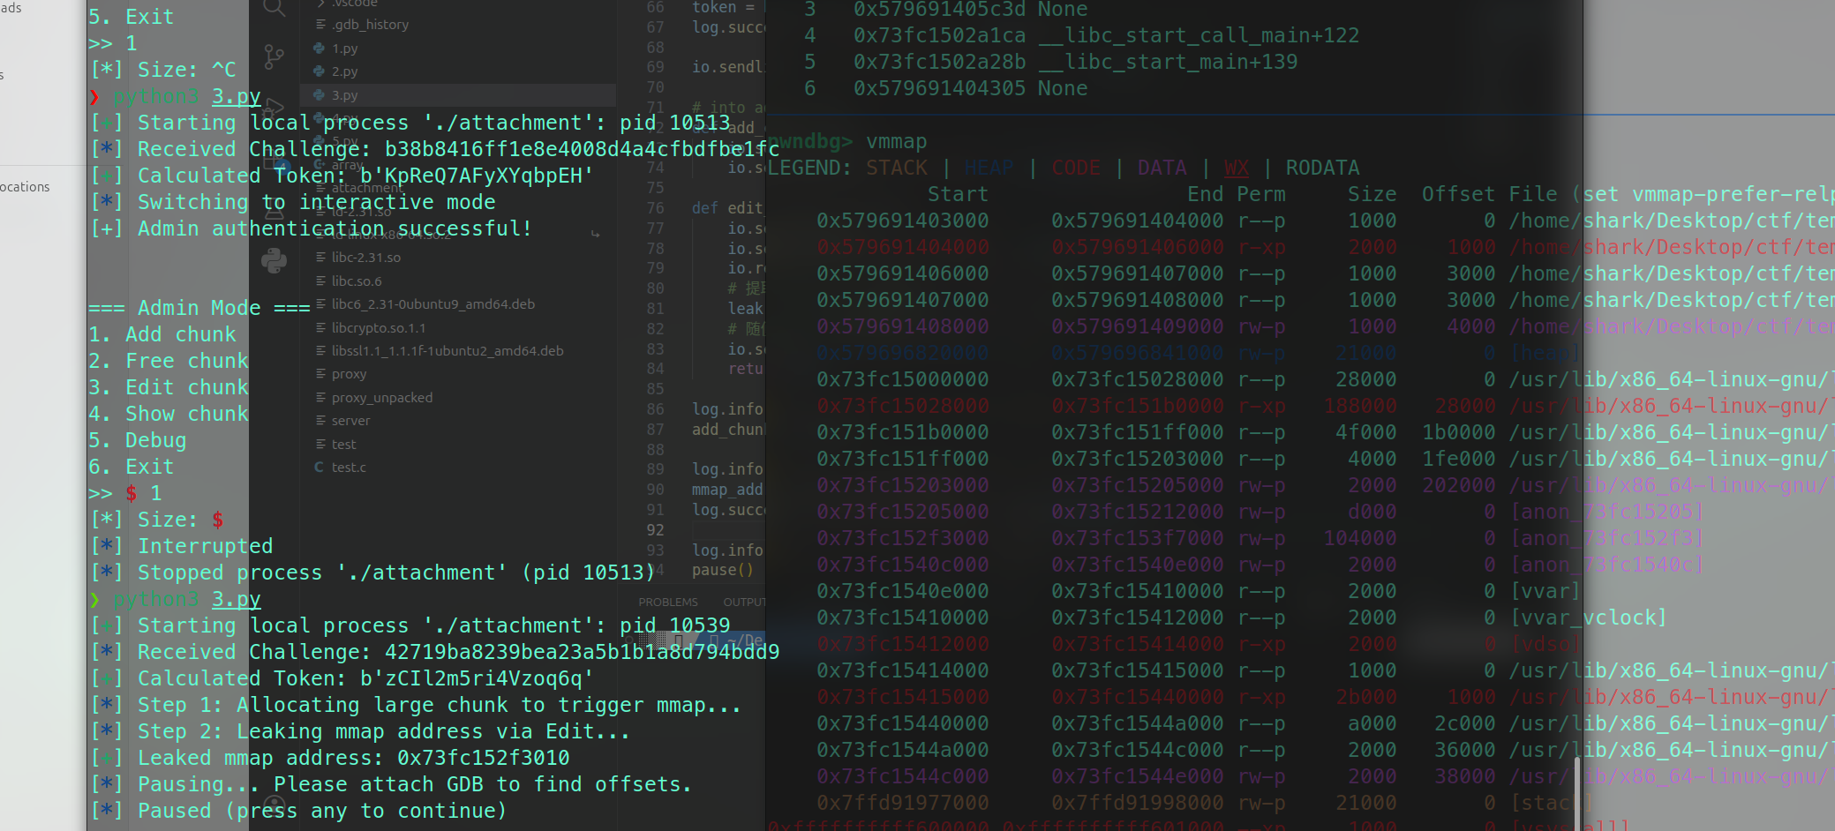1835x831 pixels.
Task: Click the vmmap command in pwndbg
Action: [897, 141]
